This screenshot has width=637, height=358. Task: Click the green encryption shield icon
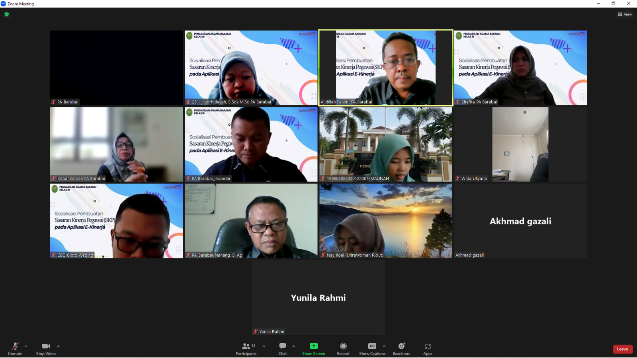[6, 14]
